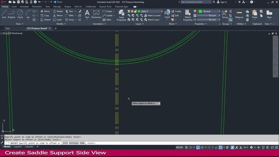This screenshot has width=279, height=157.
Task: Click the Move tool in Modify panel
Action: [x=45, y=11]
